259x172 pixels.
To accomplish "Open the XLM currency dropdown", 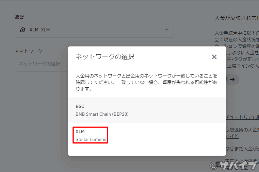I will click(x=94, y=30).
